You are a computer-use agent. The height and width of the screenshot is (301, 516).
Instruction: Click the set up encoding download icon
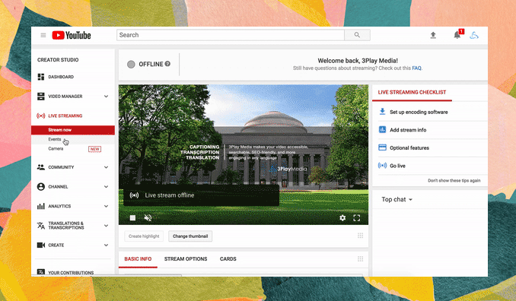coord(382,112)
